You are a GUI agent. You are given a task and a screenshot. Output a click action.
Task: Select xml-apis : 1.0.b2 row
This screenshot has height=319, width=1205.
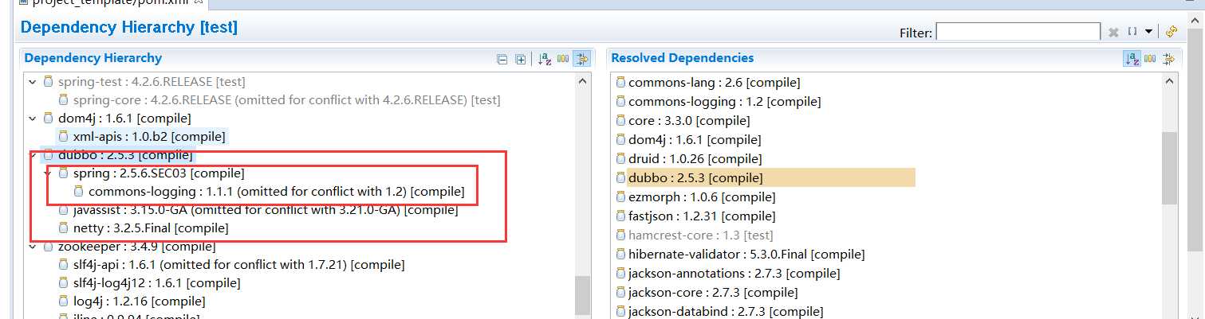pos(144,137)
